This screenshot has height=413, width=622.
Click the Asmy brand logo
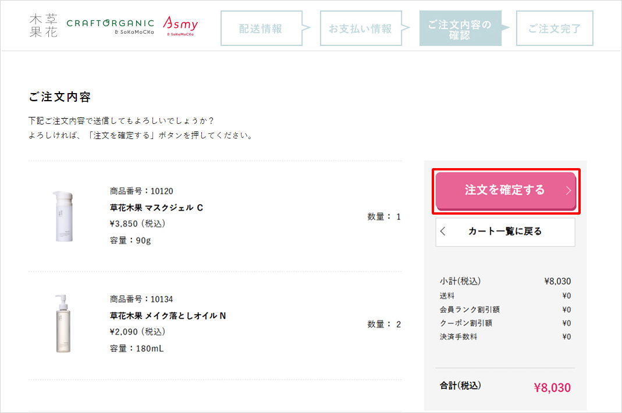click(180, 26)
